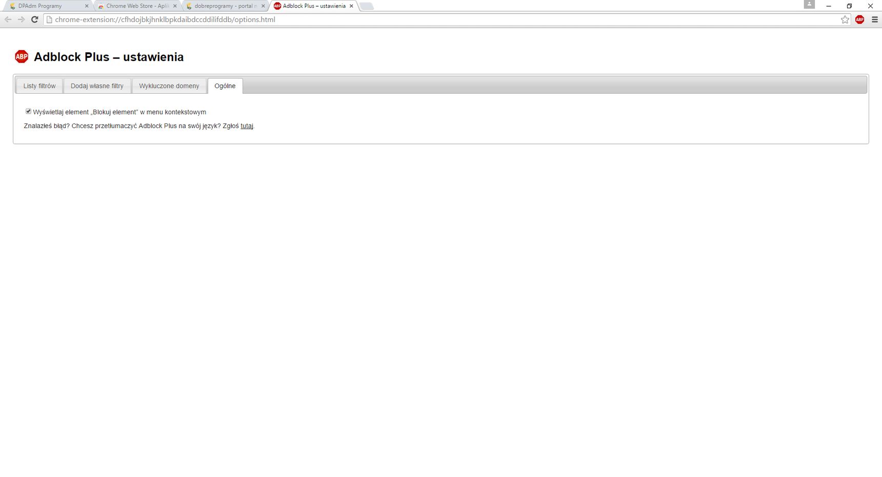
Task: Close the Adblock Plus – ustawienia tab
Action: point(351,6)
